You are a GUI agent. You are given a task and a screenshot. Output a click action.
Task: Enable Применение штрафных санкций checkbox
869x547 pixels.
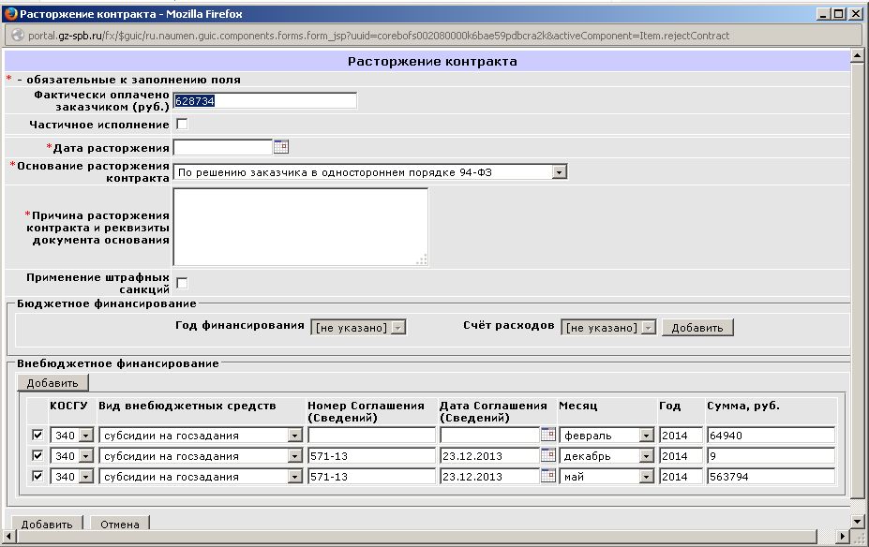(182, 283)
